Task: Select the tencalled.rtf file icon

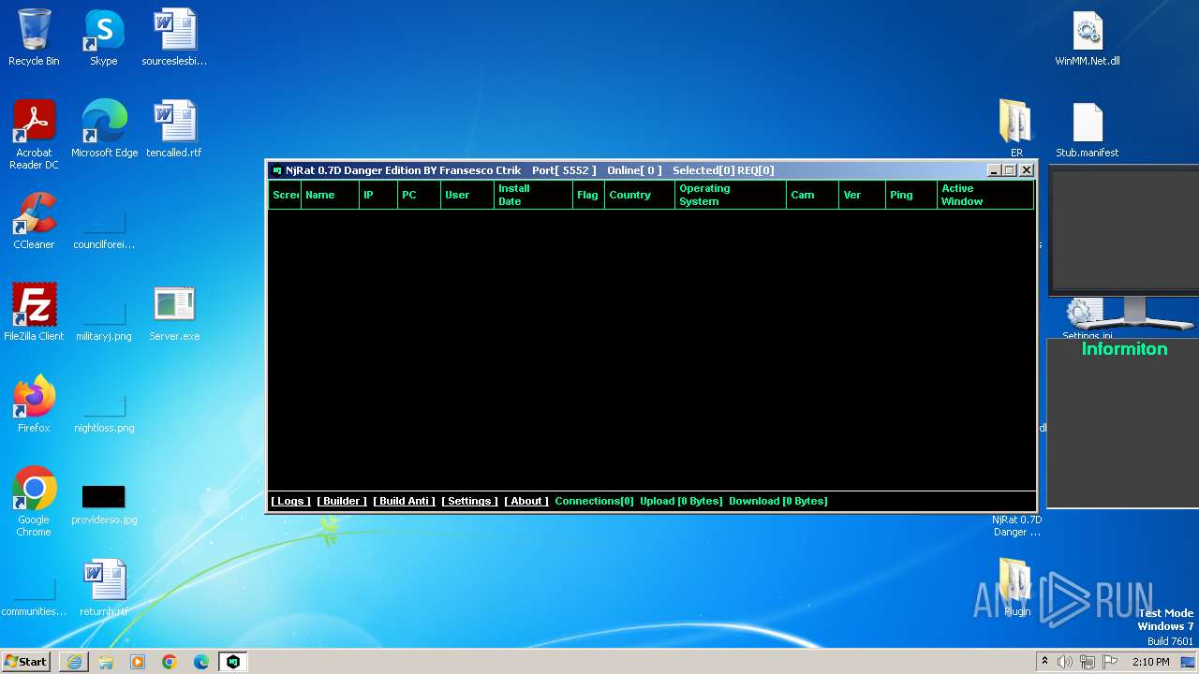Action: click(x=174, y=129)
